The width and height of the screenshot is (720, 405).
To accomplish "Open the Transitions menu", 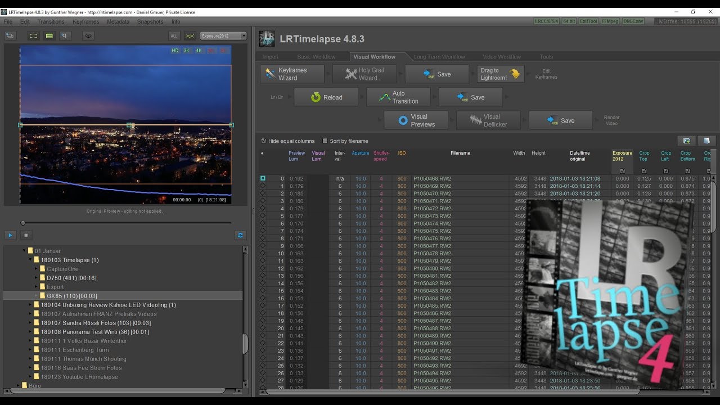I will (51, 21).
